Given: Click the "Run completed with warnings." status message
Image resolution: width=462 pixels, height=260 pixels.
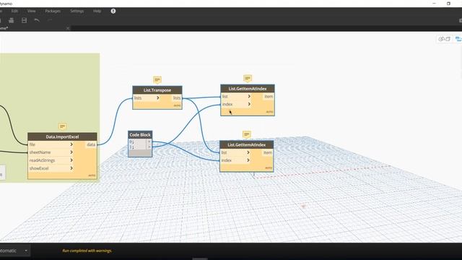Looking at the screenshot, I should coord(87,251).
